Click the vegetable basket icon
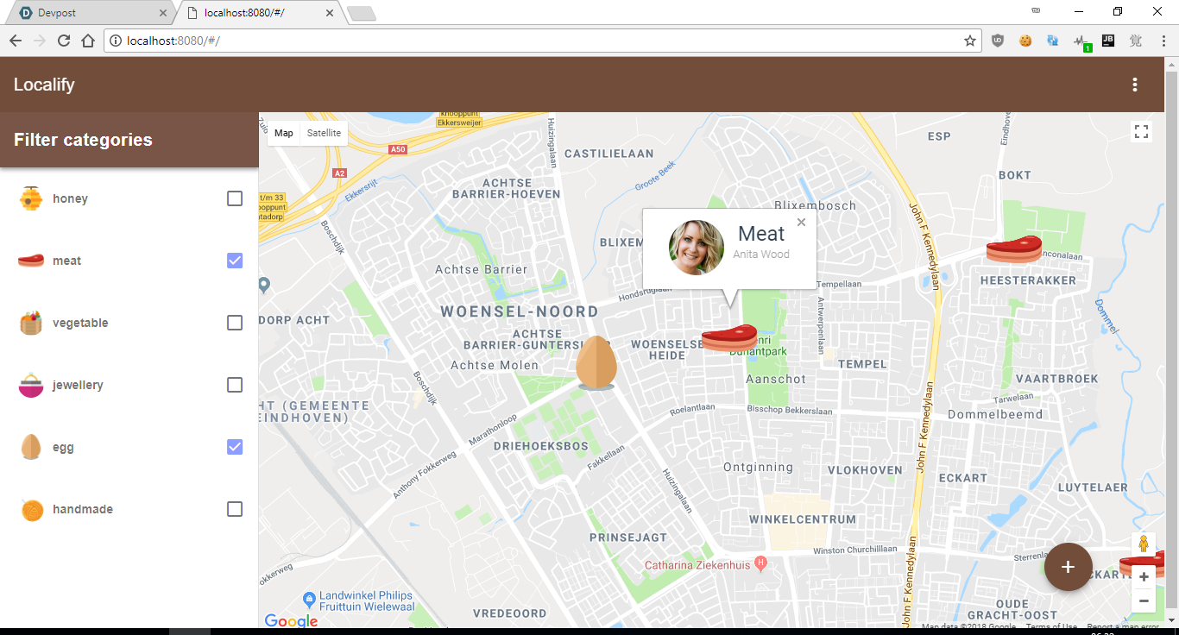Screen dimensions: 1179x635 click(x=31, y=323)
